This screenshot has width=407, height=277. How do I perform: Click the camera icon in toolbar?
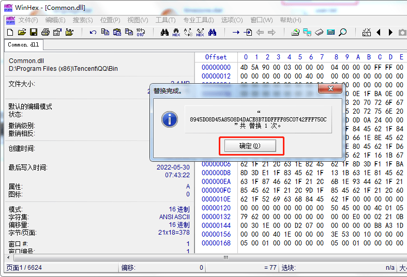coord(402,33)
